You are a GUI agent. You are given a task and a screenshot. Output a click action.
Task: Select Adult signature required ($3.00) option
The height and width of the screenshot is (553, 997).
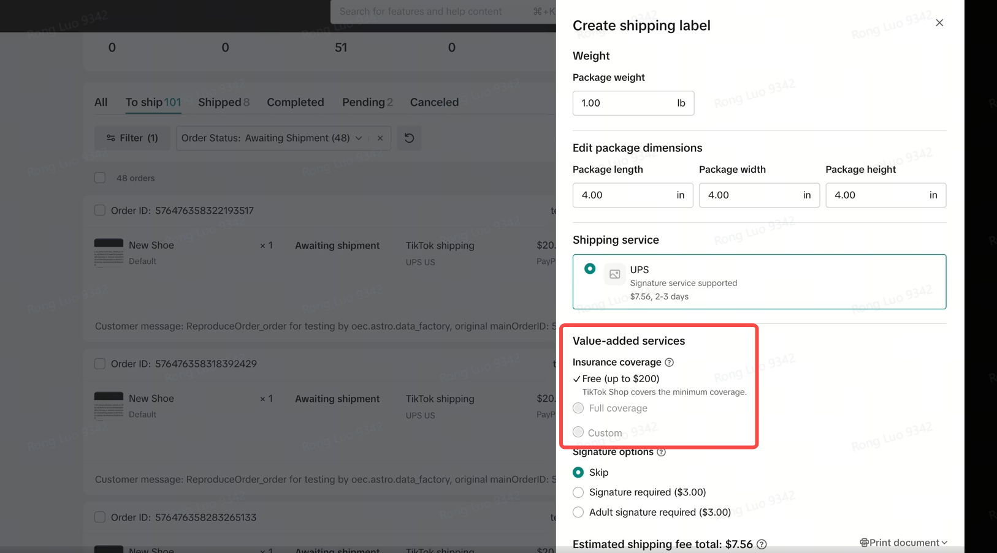coord(578,513)
